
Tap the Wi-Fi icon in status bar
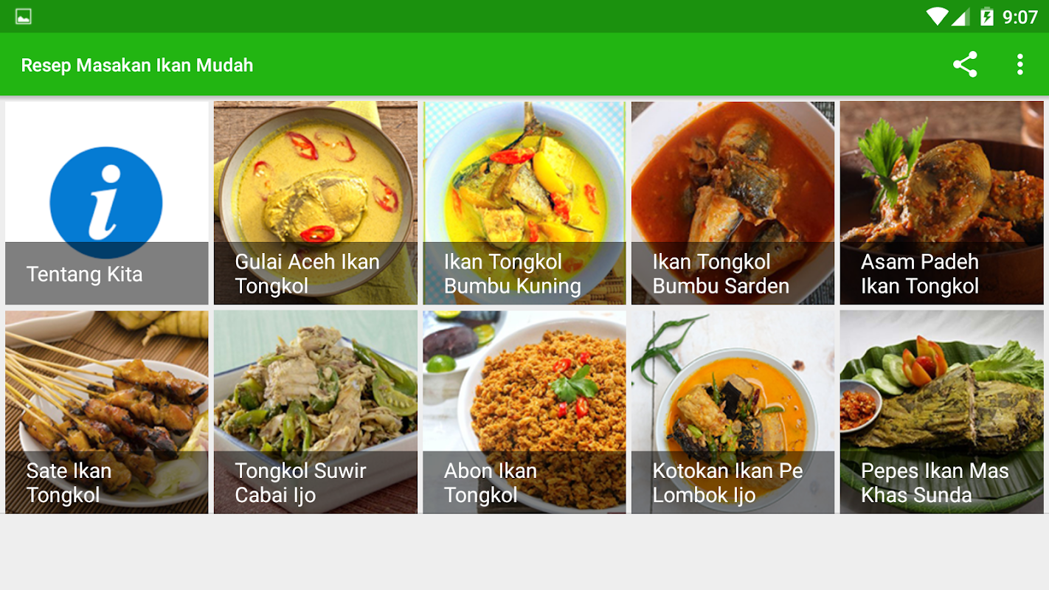pyautogui.click(x=937, y=16)
